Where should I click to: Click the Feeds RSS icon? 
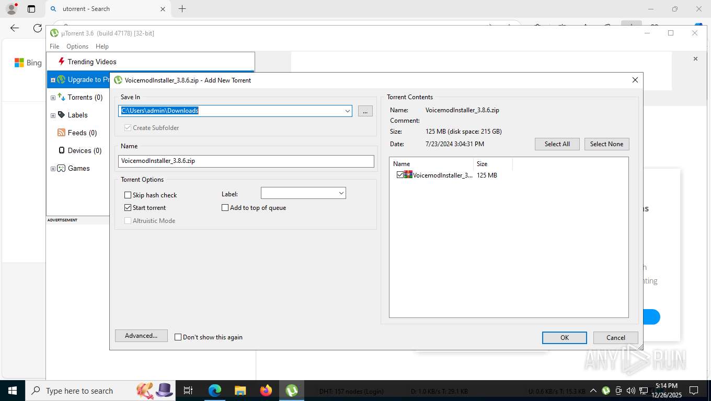click(61, 133)
